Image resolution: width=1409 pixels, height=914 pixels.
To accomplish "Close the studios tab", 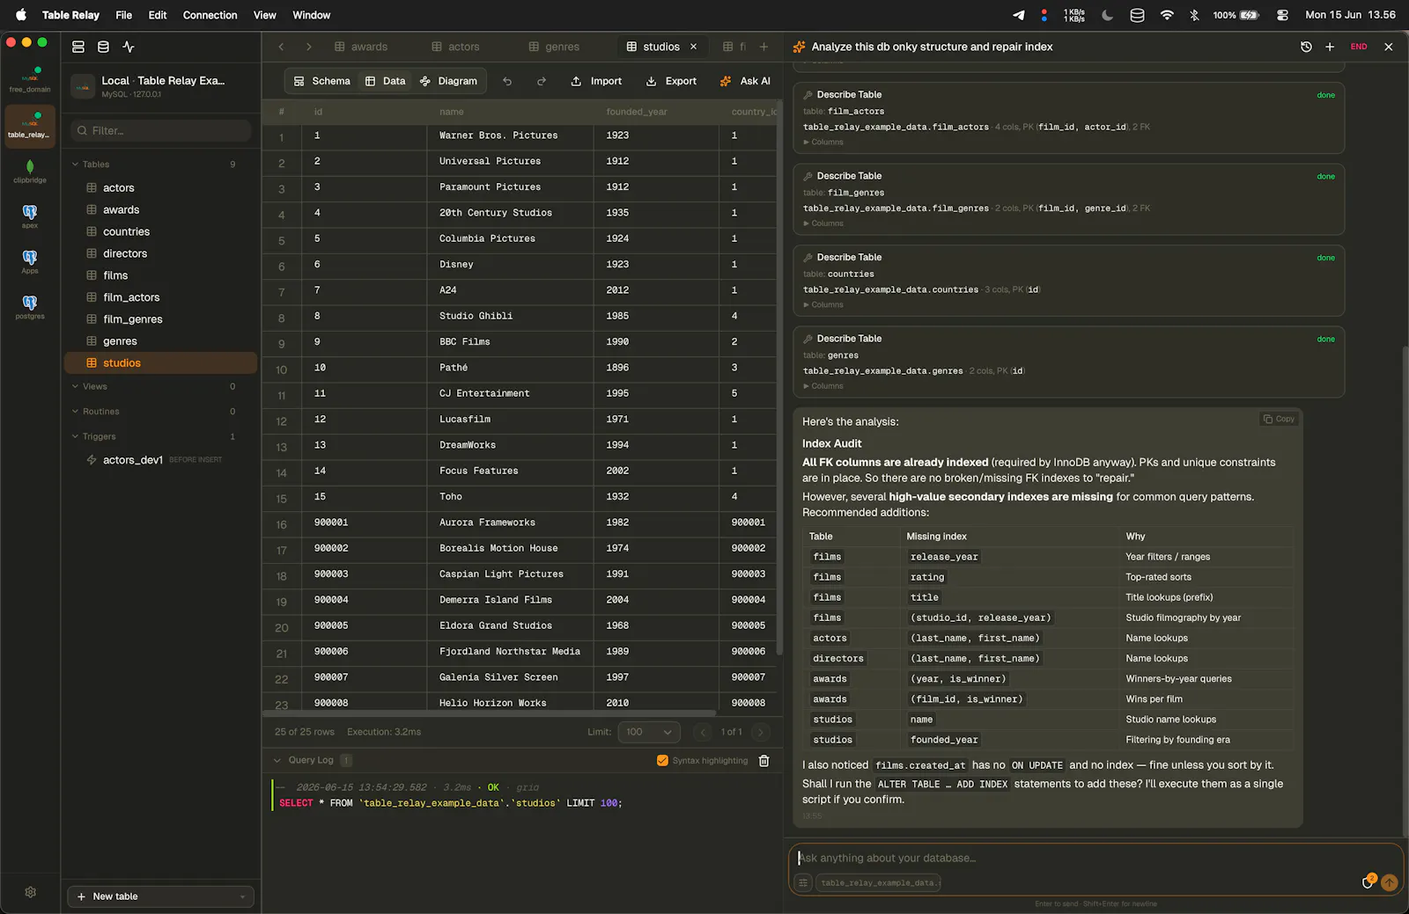I will (x=694, y=47).
